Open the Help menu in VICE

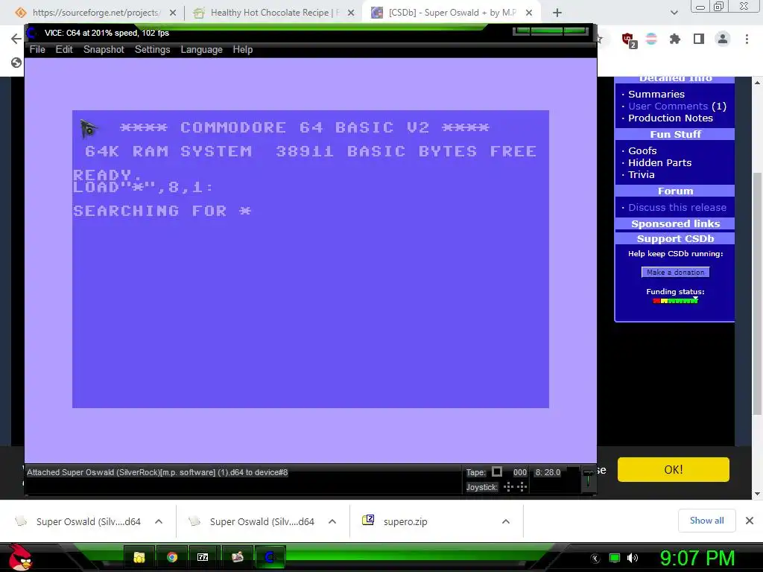coord(242,50)
